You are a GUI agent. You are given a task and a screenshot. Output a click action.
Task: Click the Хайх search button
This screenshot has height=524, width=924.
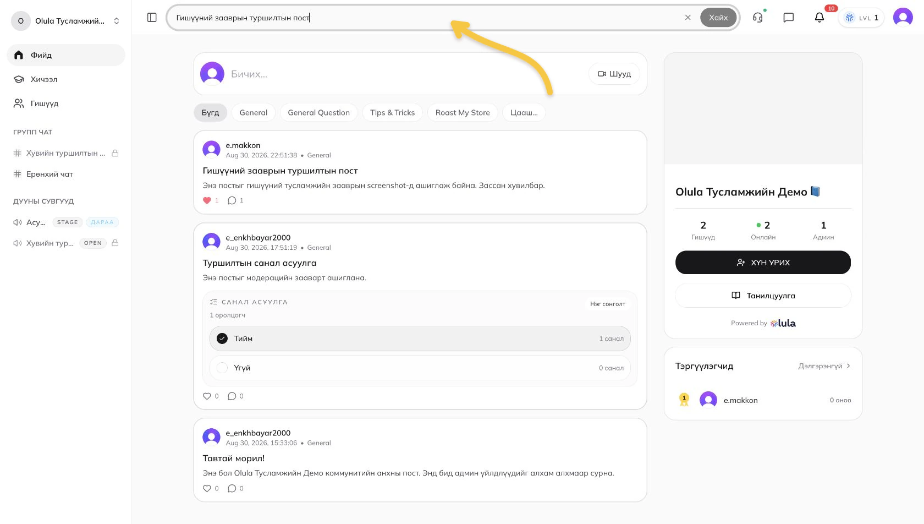(718, 18)
